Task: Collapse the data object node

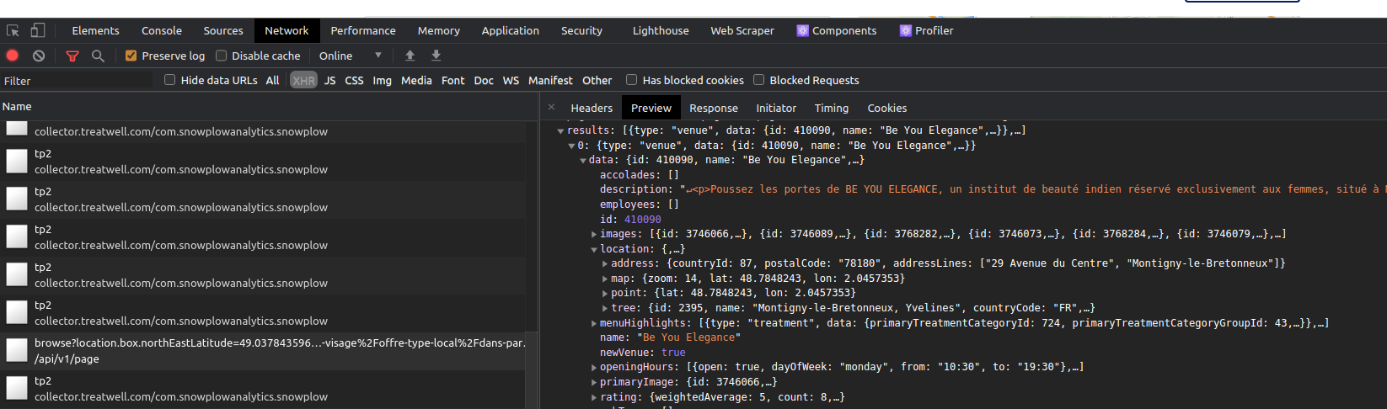Action: (x=583, y=160)
